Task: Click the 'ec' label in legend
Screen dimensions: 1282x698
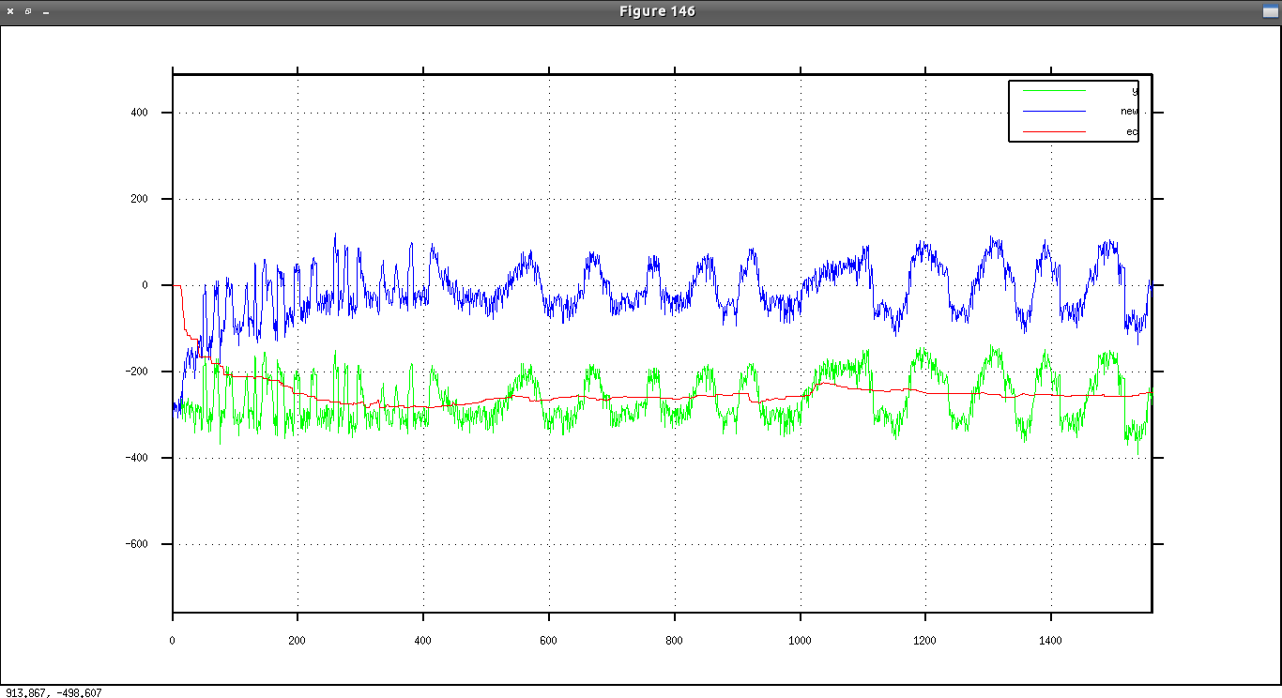Action: (x=1132, y=132)
